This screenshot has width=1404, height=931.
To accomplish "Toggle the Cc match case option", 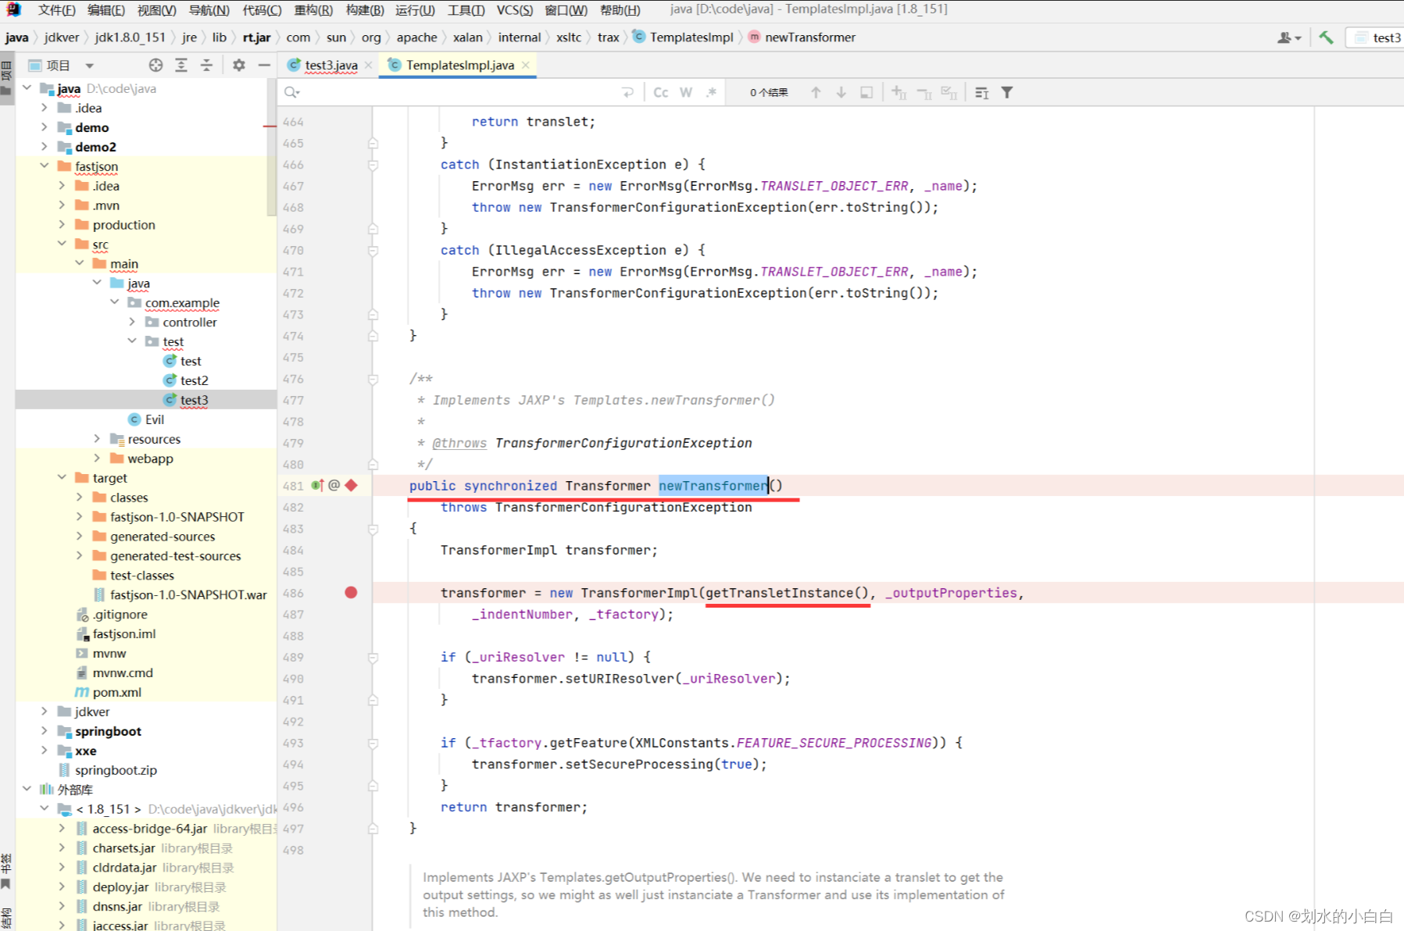I will [x=661, y=92].
